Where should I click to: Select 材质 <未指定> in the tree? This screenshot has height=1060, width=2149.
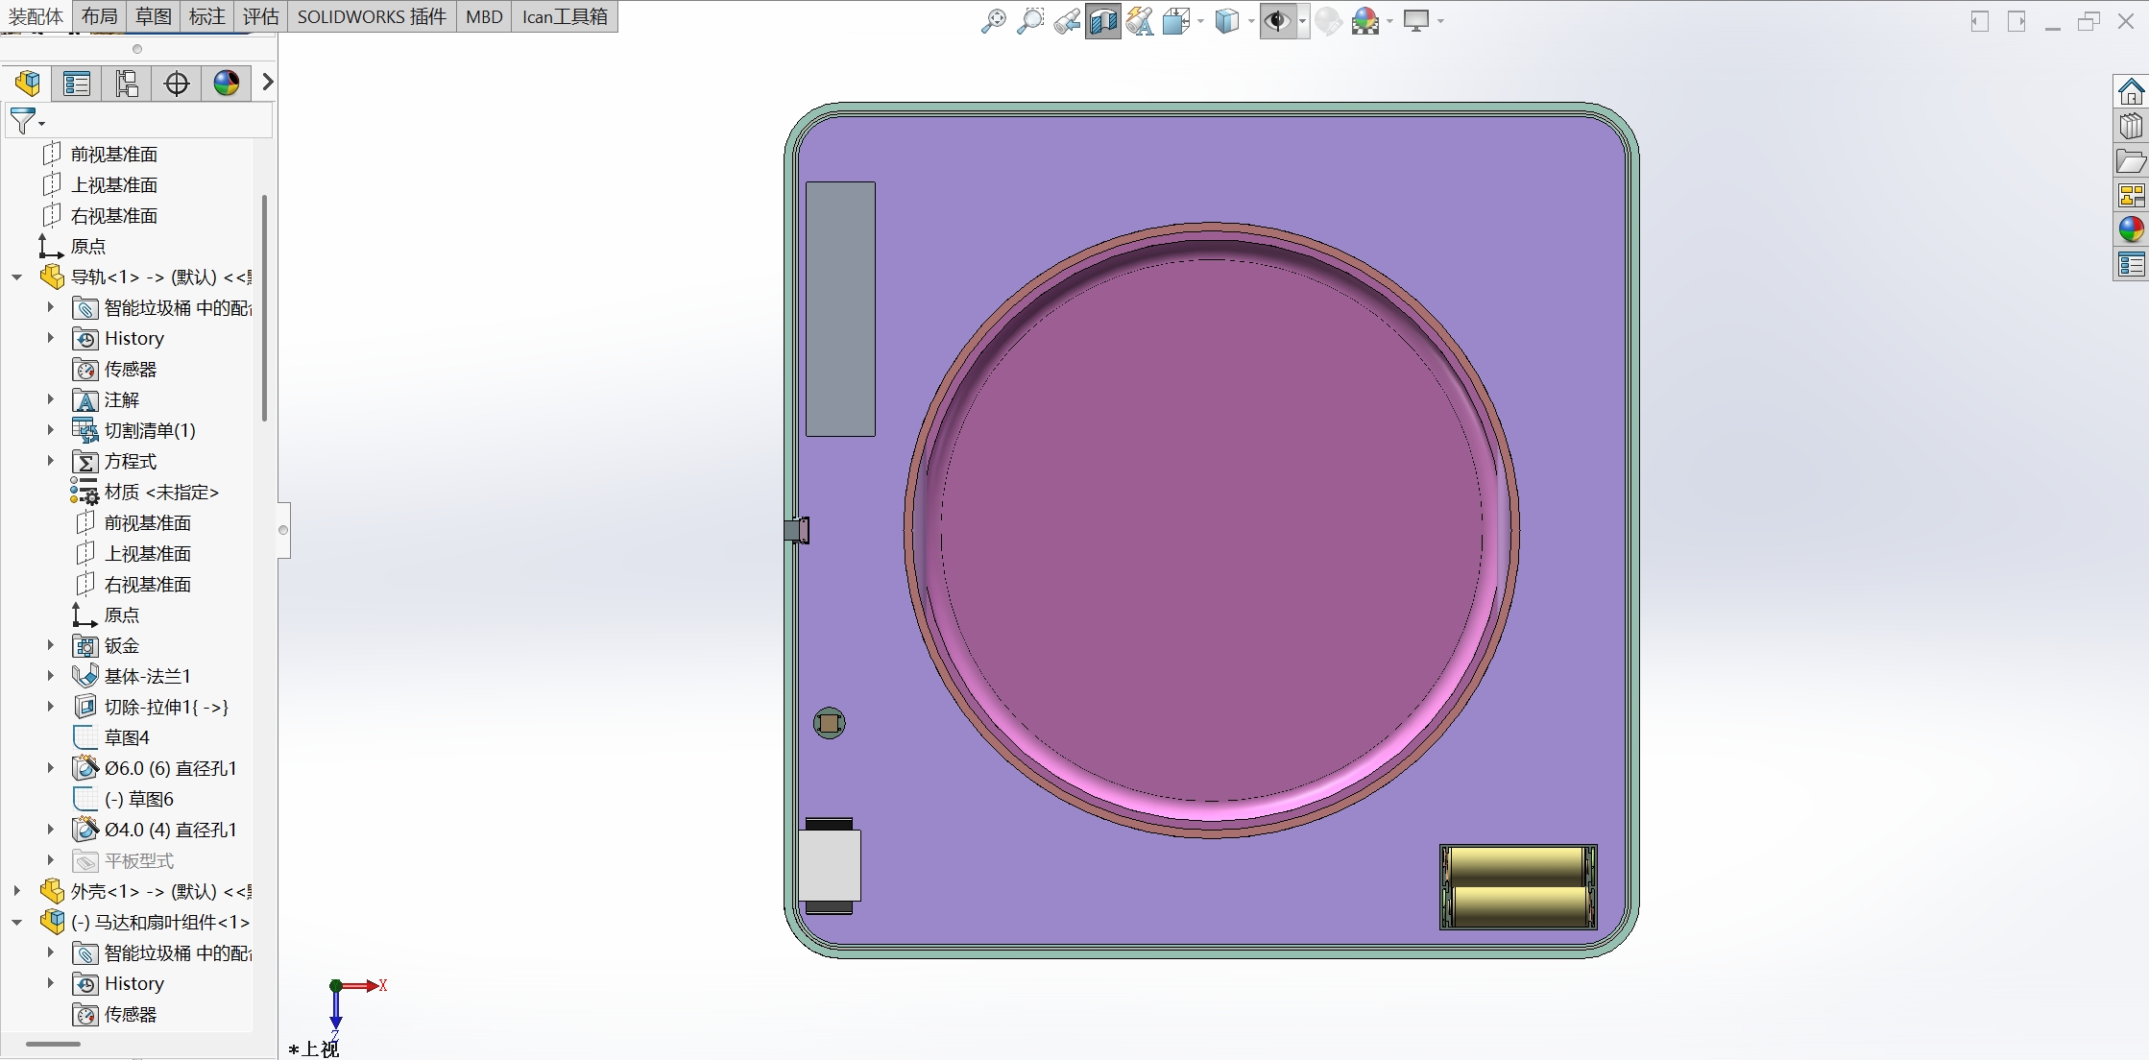161,492
